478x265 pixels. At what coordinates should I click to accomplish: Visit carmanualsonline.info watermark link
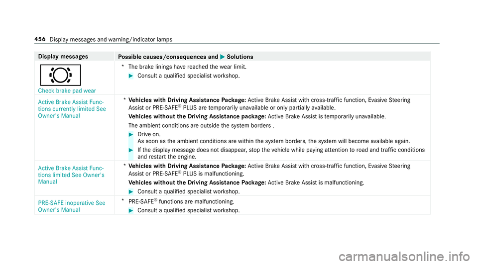tap(404, 257)
